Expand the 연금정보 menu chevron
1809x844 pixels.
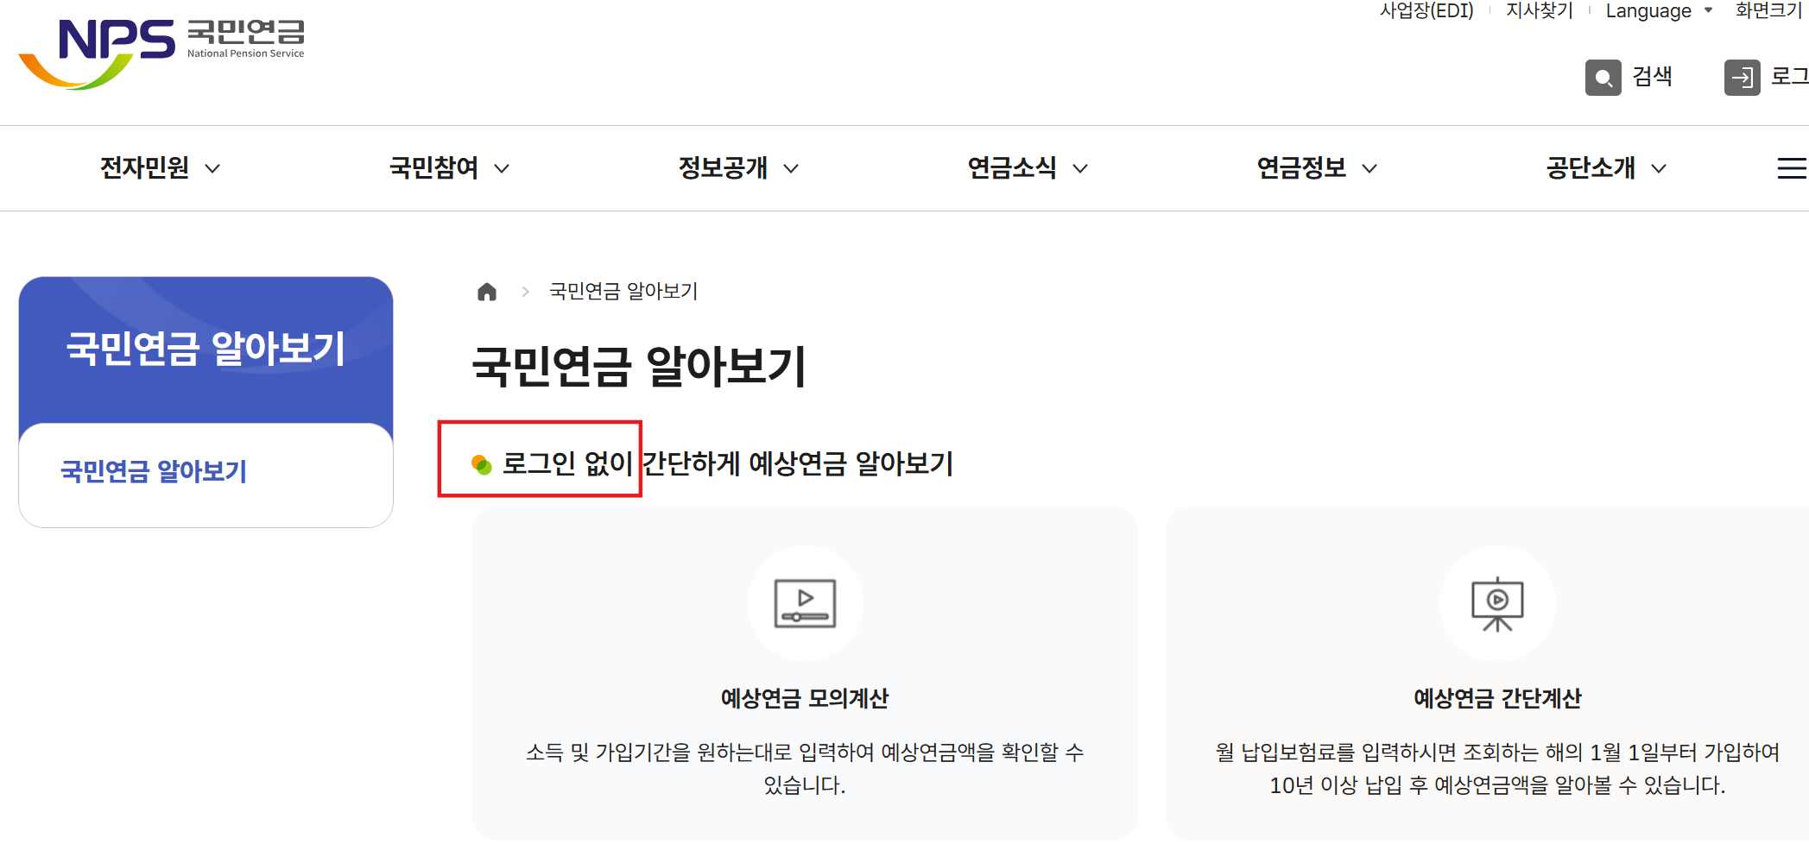coord(1370,168)
